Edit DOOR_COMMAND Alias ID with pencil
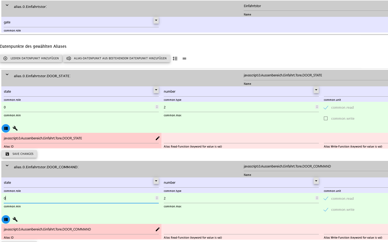Image resolution: width=388 pixels, height=242 pixels. click(157, 229)
